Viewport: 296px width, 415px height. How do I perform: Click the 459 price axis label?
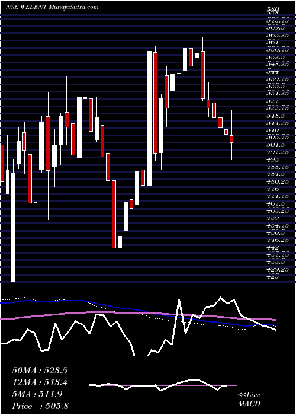click(x=272, y=218)
